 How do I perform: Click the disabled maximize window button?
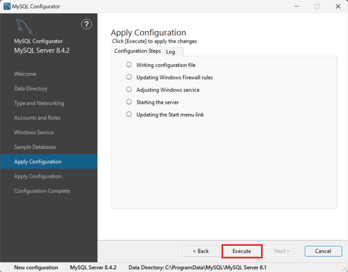click(x=317, y=6)
